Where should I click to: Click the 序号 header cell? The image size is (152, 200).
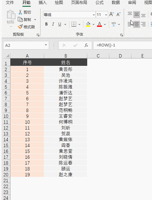point(27,62)
